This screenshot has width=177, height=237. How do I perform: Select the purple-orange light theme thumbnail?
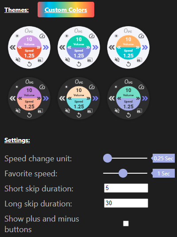tap(29, 47)
